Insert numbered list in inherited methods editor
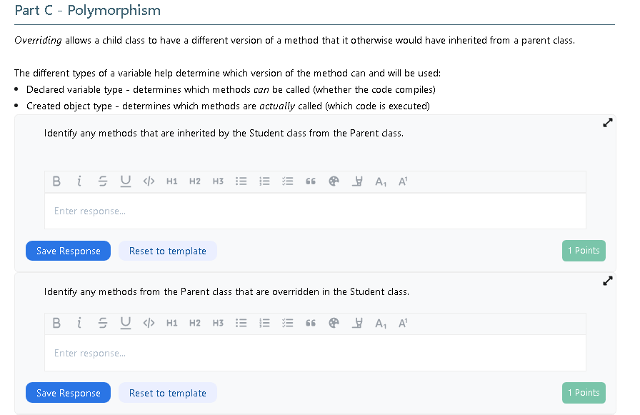The width and height of the screenshot is (640, 415). coord(264,181)
